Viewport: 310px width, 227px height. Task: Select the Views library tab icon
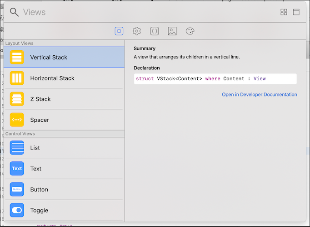[x=119, y=31]
